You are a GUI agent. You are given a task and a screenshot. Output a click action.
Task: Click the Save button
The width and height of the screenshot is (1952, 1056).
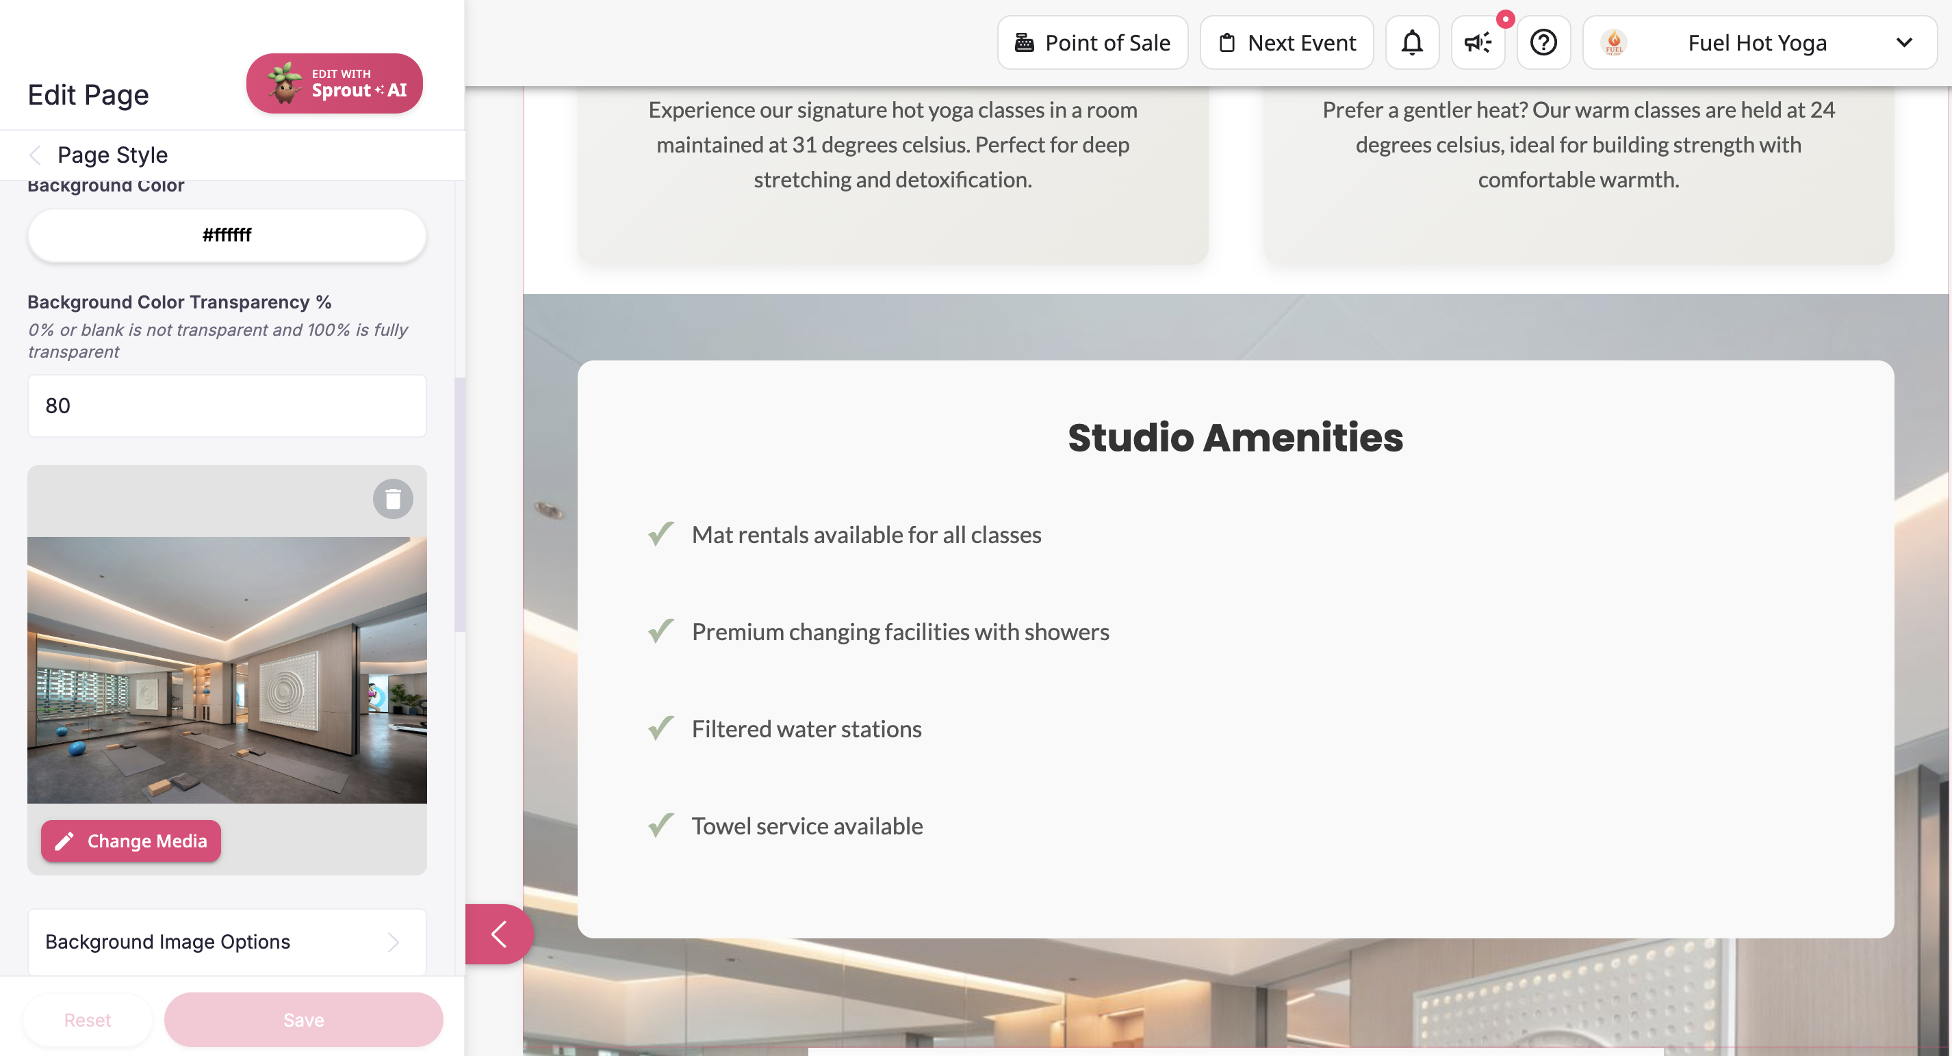303,1020
